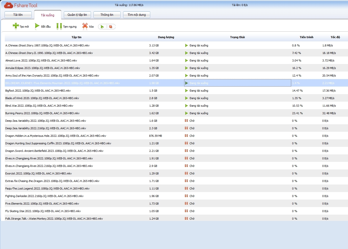Sort by the Dung lượng column header
Image resolution: width=348 pixels, height=249 pixels.
[166, 37]
